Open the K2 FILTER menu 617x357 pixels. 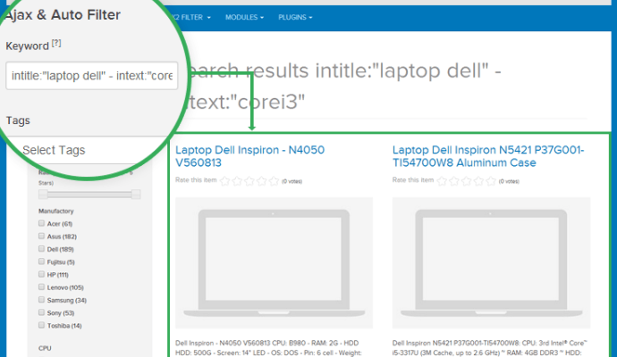192,17
